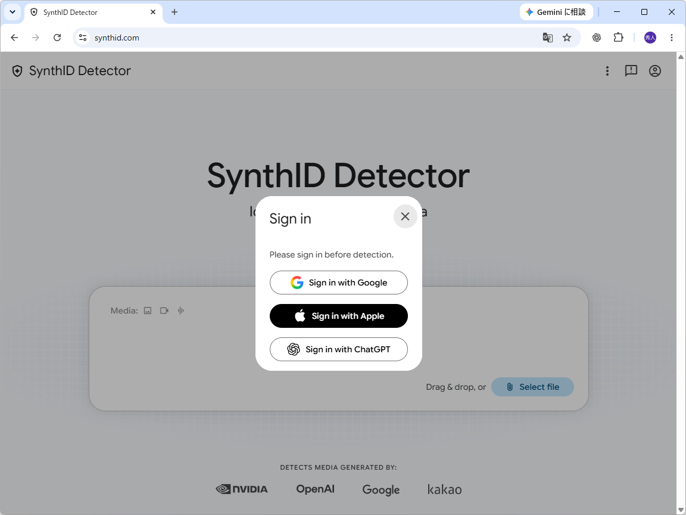Image resolution: width=686 pixels, height=515 pixels.
Task: Maximize the Chrome window
Action: tap(644, 12)
